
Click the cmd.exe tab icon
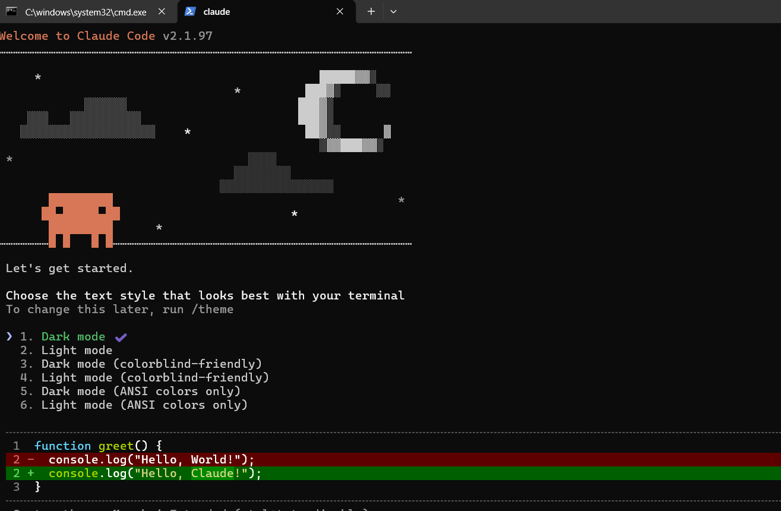[12, 12]
